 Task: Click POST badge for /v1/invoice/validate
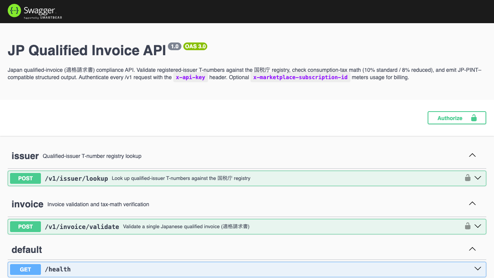coord(25,227)
